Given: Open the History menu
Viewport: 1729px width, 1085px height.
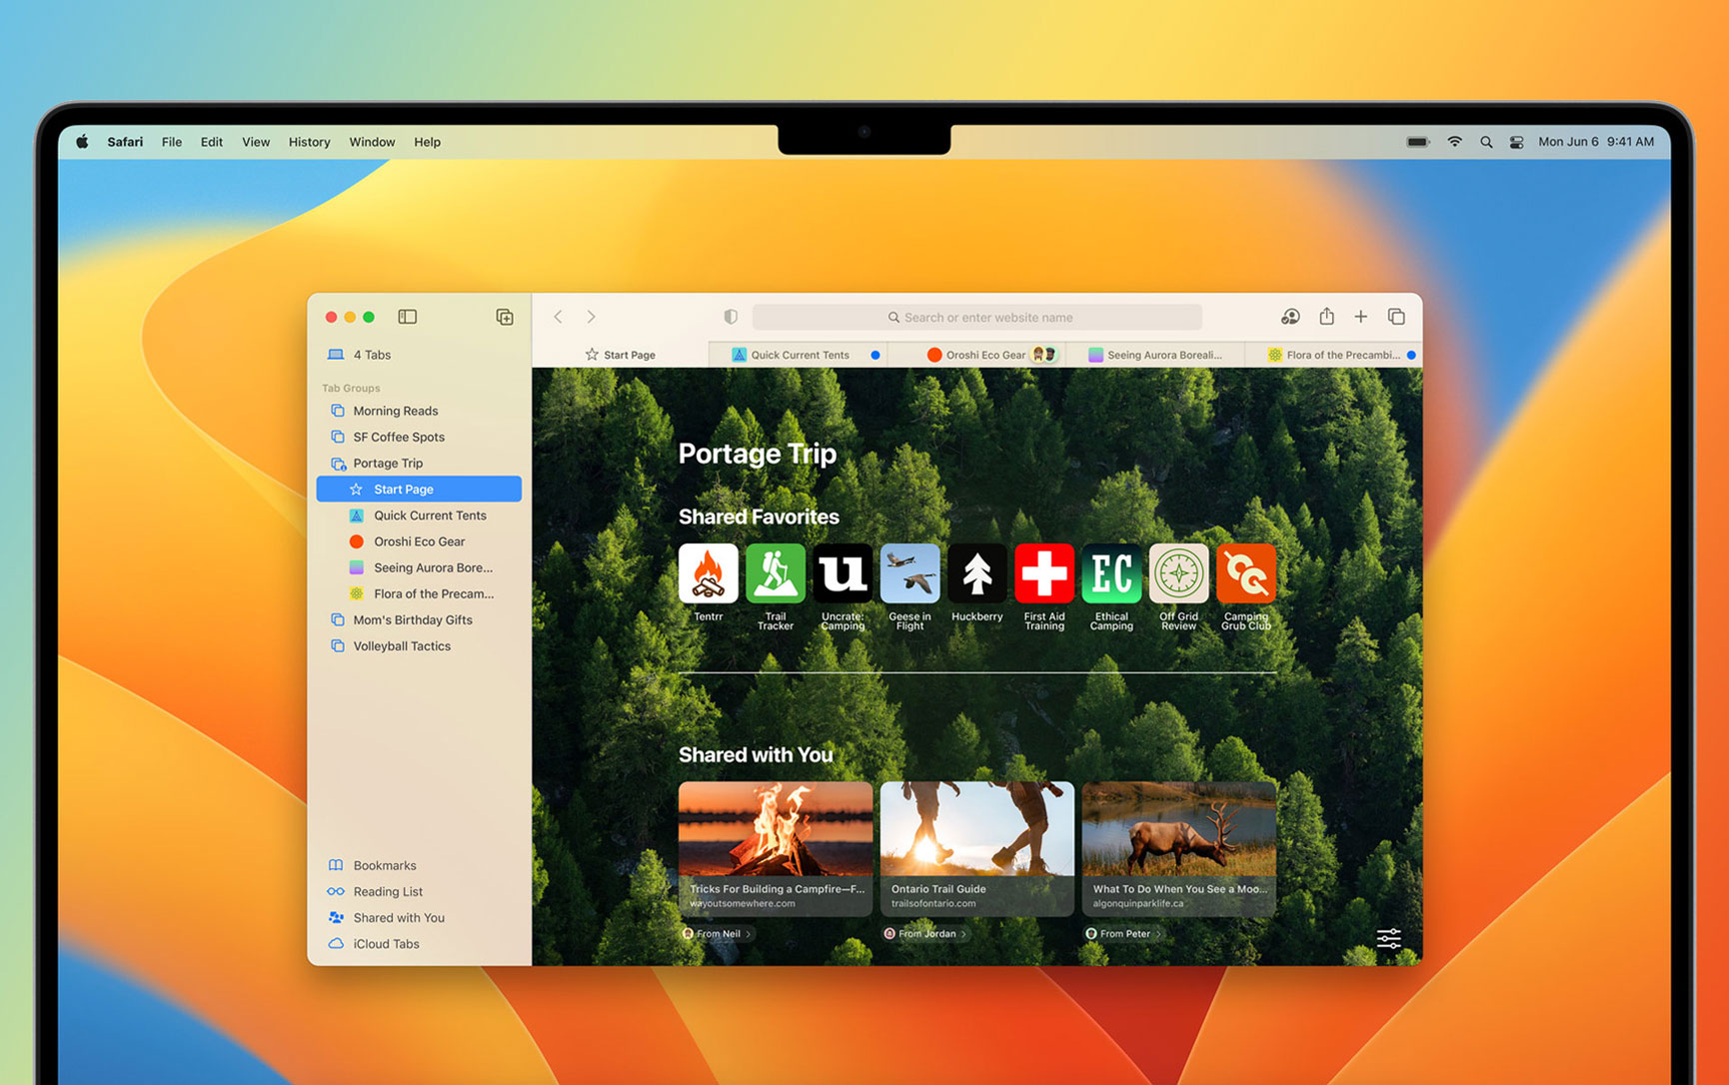Looking at the screenshot, I should (x=309, y=142).
